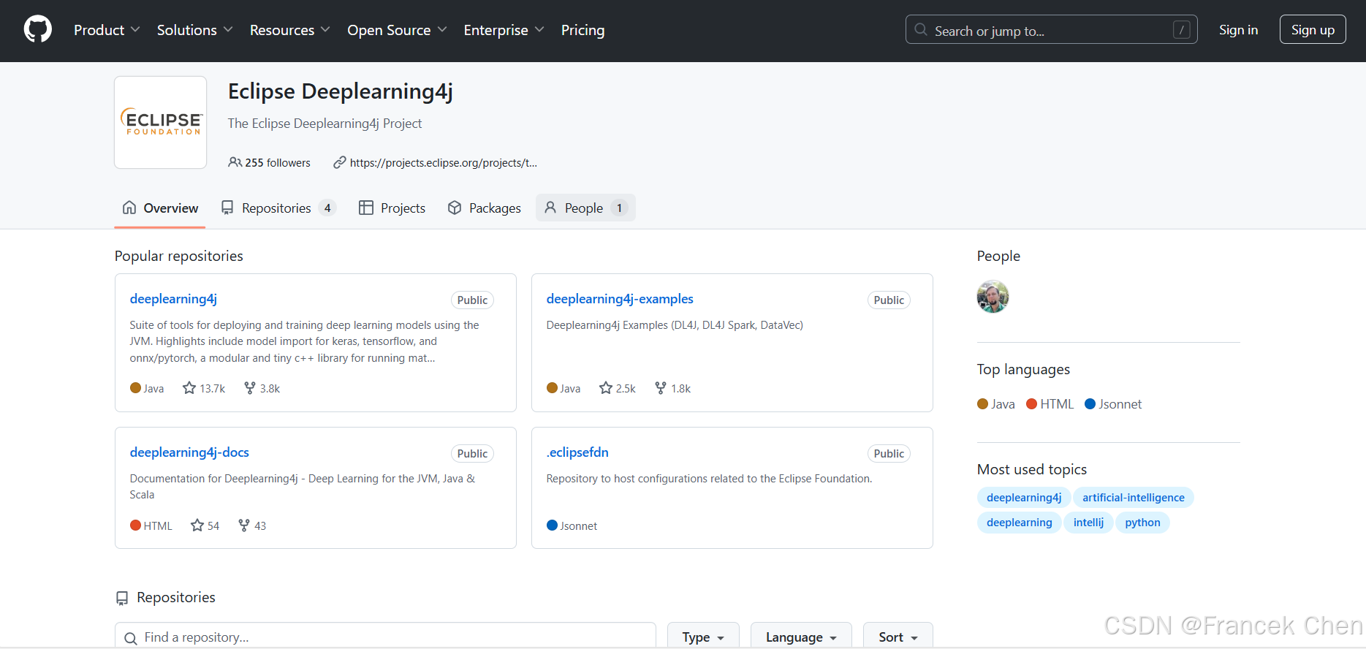The image size is (1366, 649).
Task: Click the fork icon on deeplearning4j repo
Action: [250, 388]
